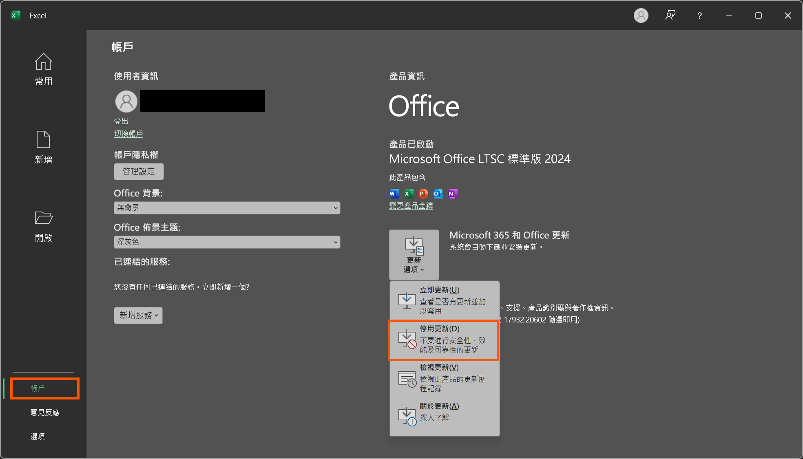Collapse the 更新選項 dropdown button

414,255
